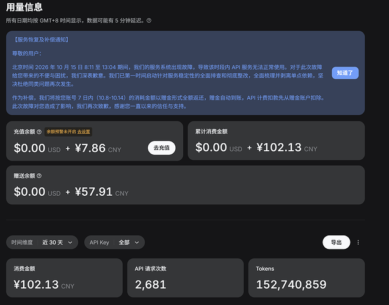Click the help icon next to 赠送余额

point(39,176)
